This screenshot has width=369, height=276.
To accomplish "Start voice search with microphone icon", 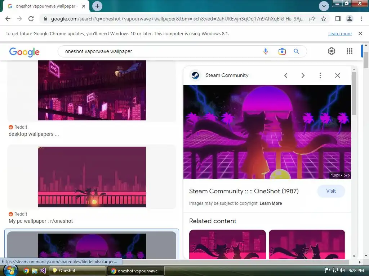I will (266, 51).
